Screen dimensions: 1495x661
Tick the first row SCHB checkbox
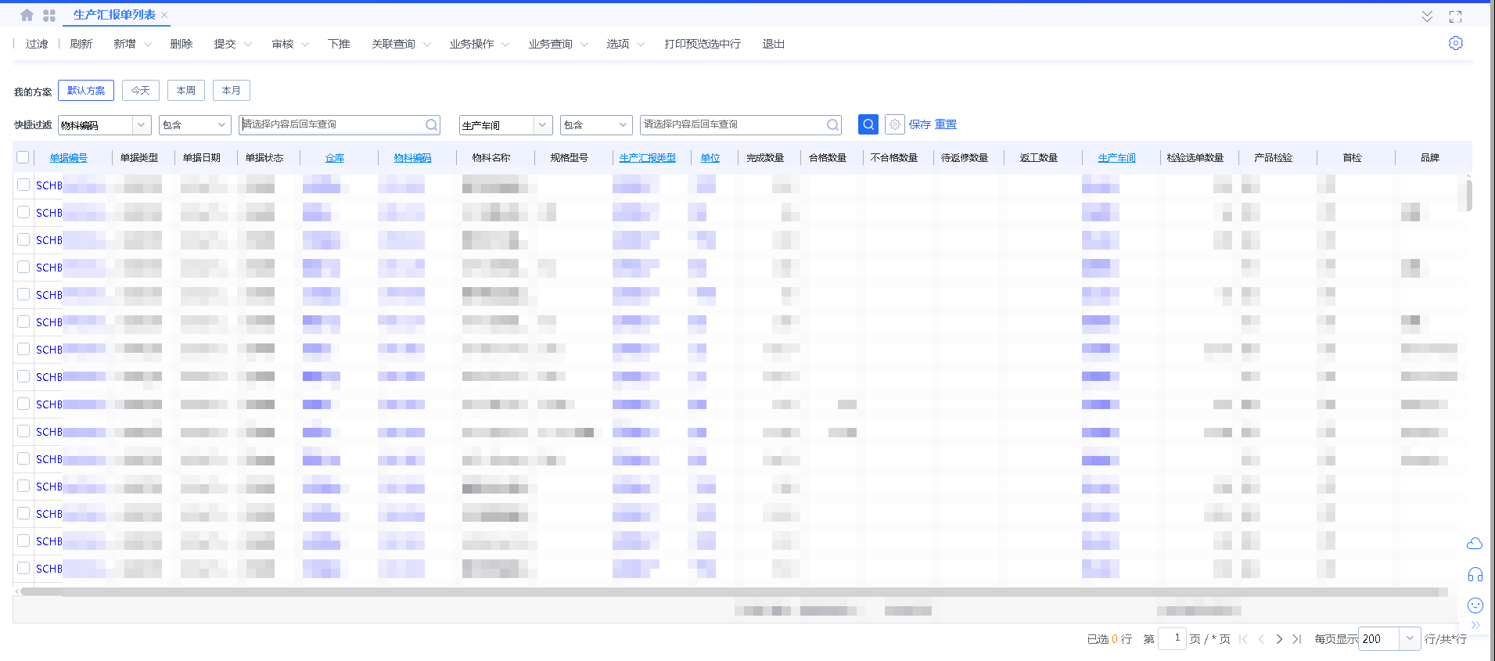(x=23, y=185)
